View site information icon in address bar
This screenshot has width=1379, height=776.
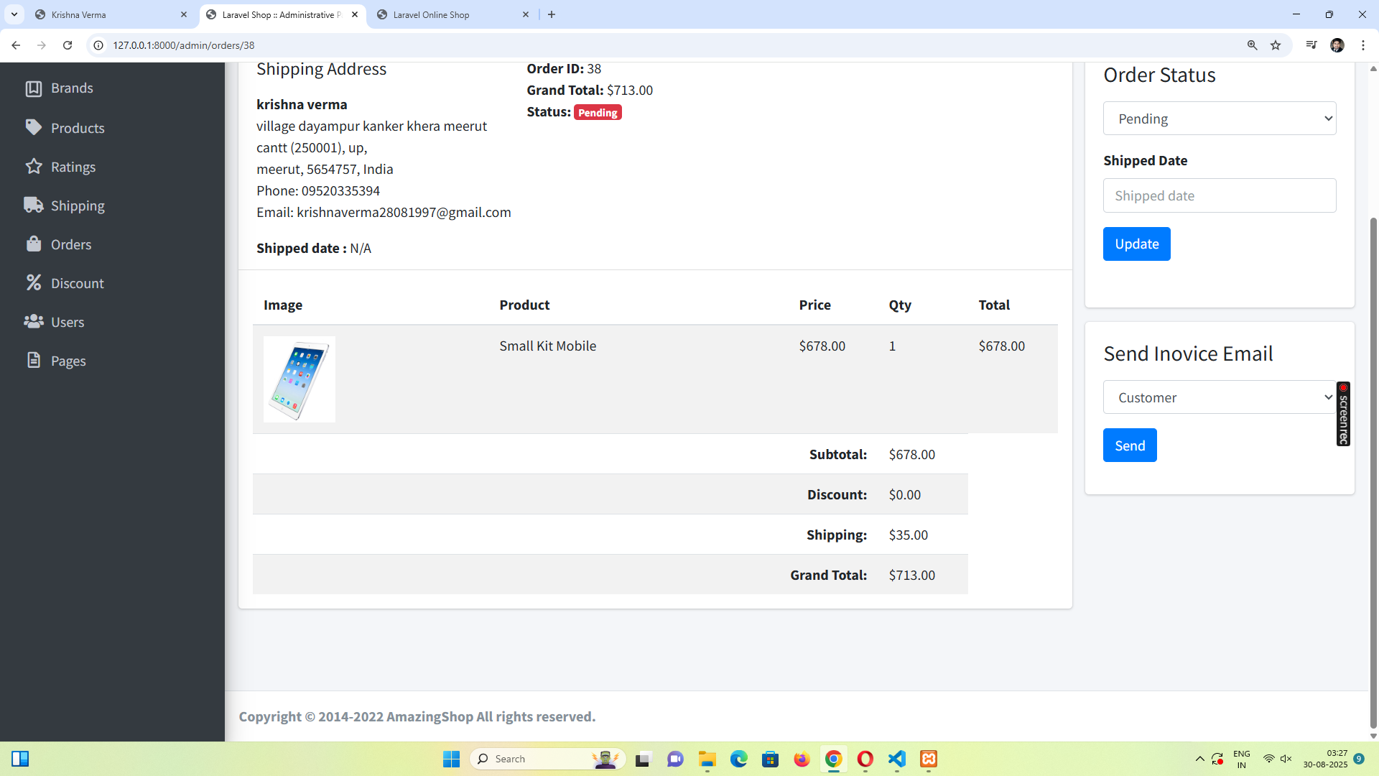(99, 45)
